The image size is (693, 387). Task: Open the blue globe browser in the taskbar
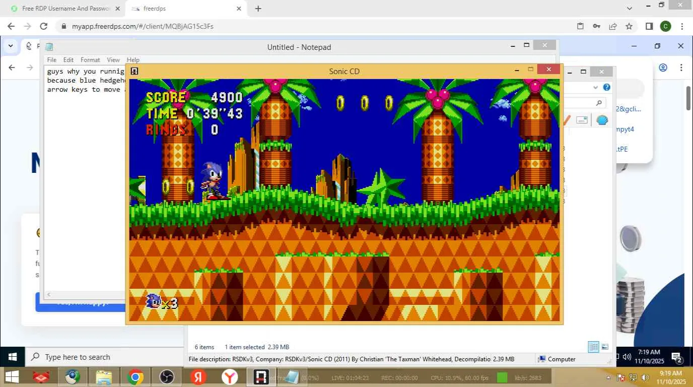[73, 377]
